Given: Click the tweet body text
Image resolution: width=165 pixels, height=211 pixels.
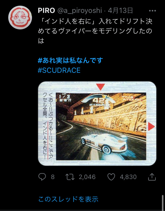Looking at the screenshot, I should (95, 31).
